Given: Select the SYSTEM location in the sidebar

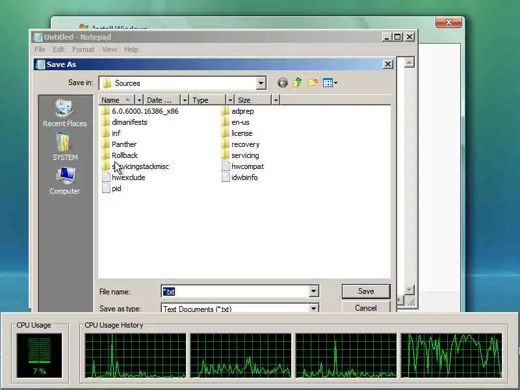Looking at the screenshot, I should click(x=64, y=147).
